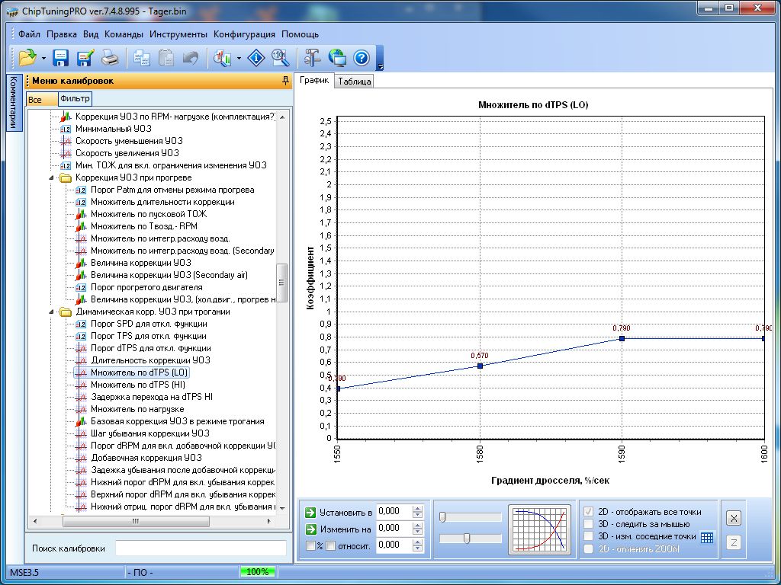This screenshot has width=781, height=585.
Task: Click the green arrow next to 'Установить в'
Action: pos(310,512)
